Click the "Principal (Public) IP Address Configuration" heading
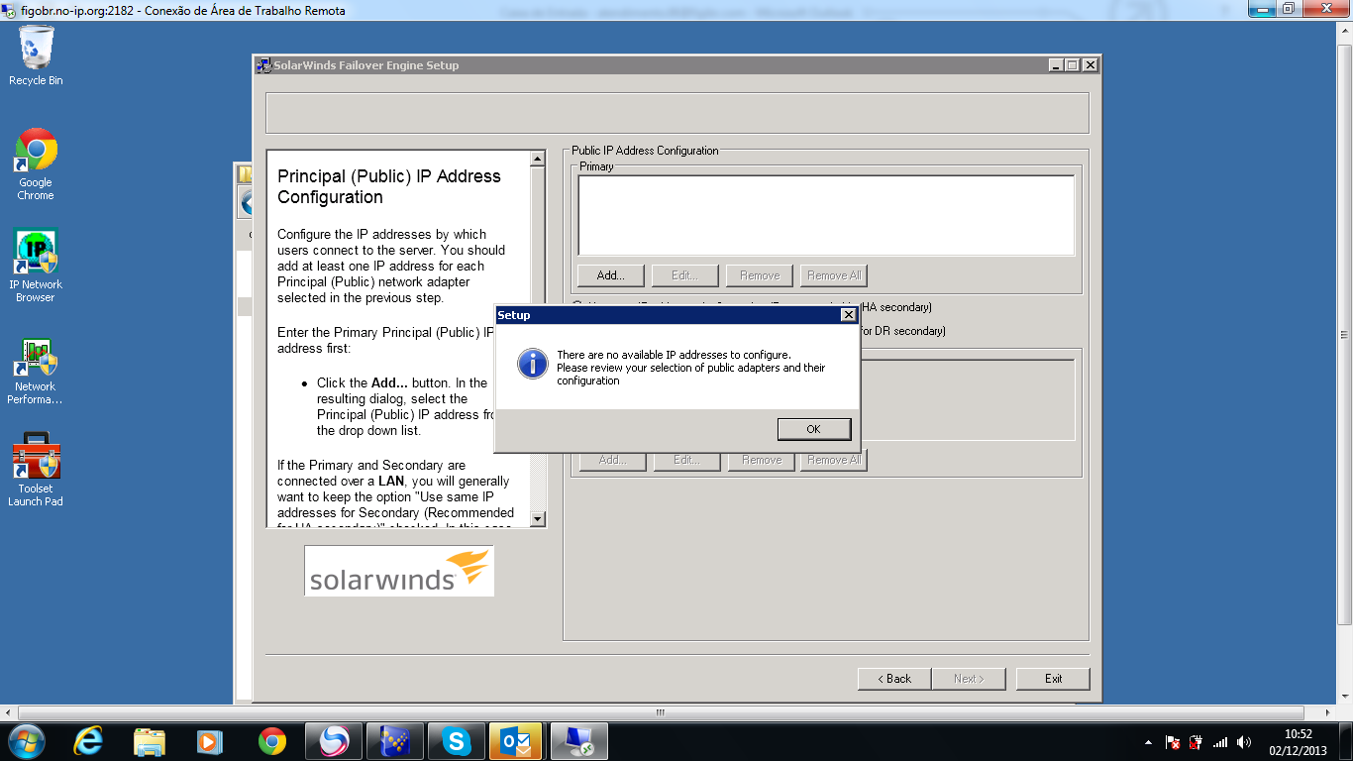The image size is (1353, 761). 389,186
